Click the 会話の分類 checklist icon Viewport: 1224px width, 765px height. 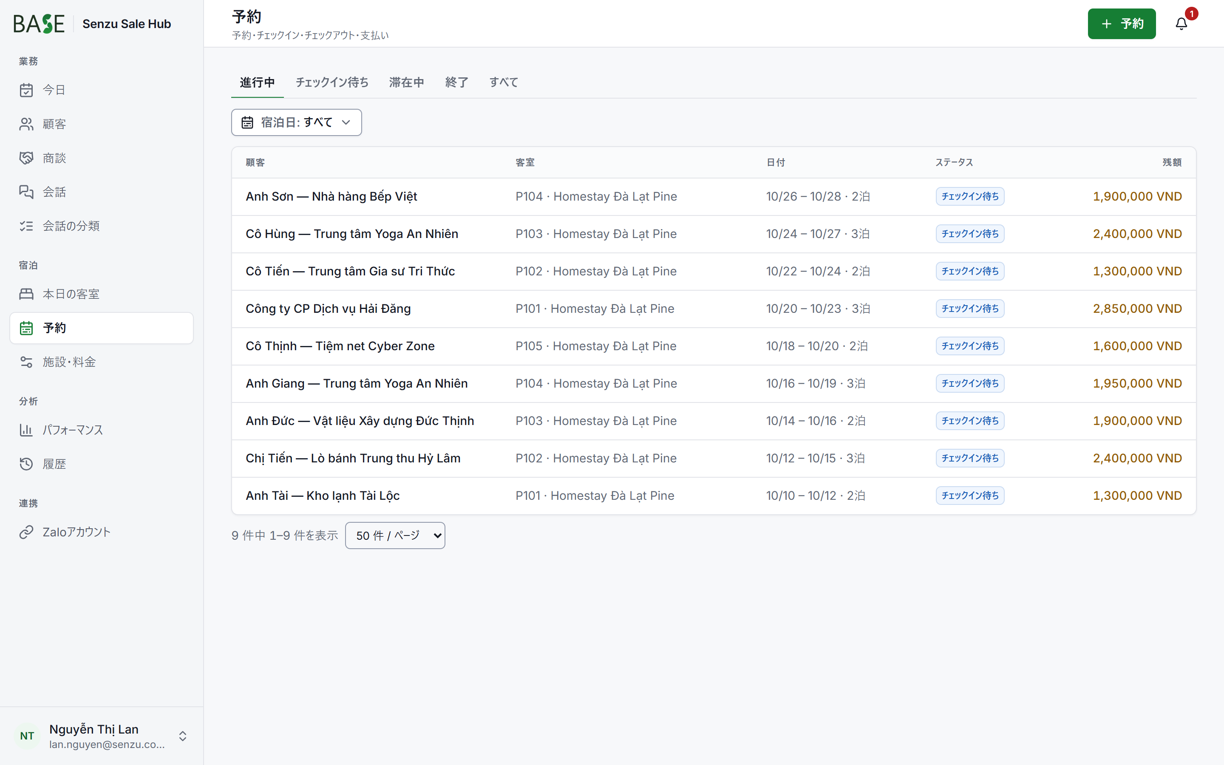click(x=26, y=226)
